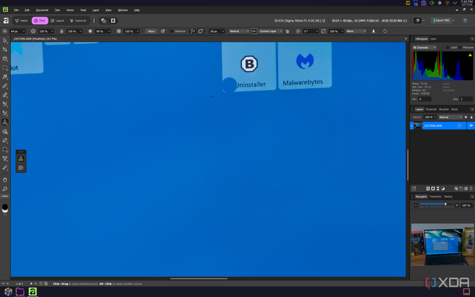Click the layer settings gear next to blend mode
The height and width of the screenshot is (297, 475).
pos(466,117)
